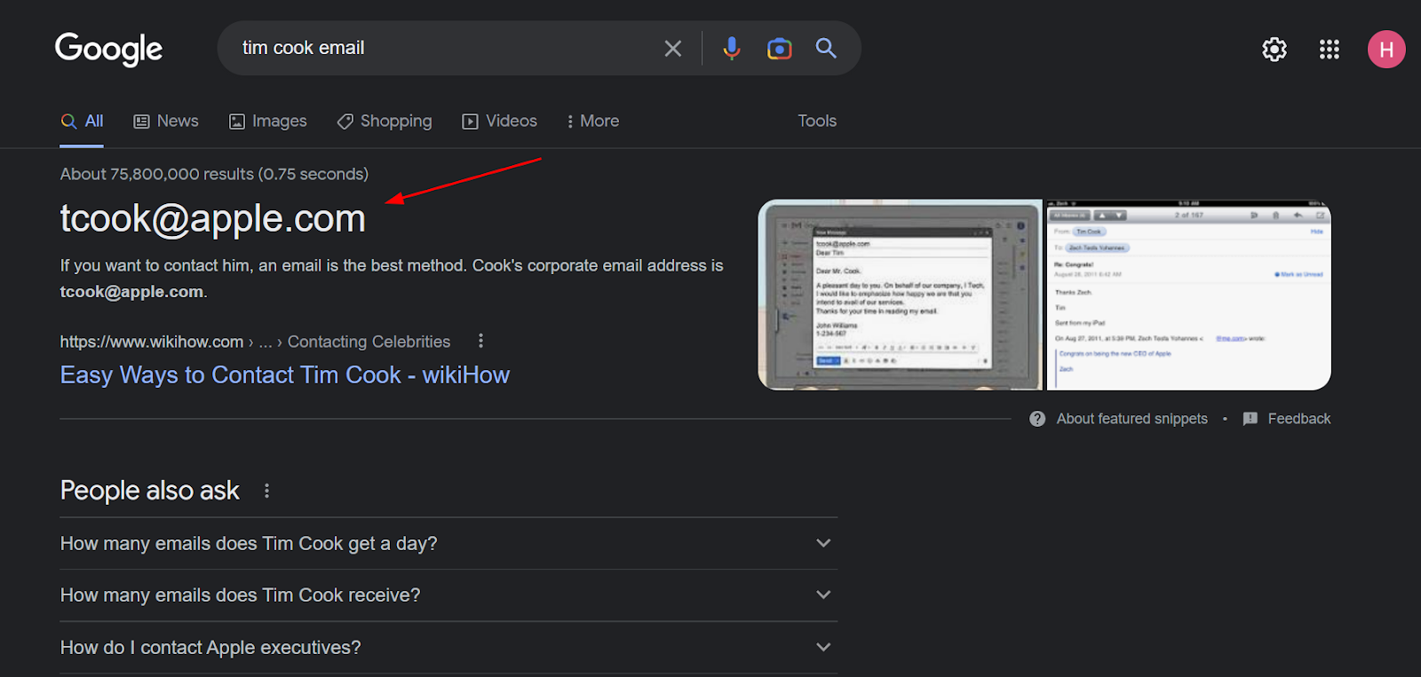Start voice search with microphone icon

pyautogui.click(x=732, y=49)
